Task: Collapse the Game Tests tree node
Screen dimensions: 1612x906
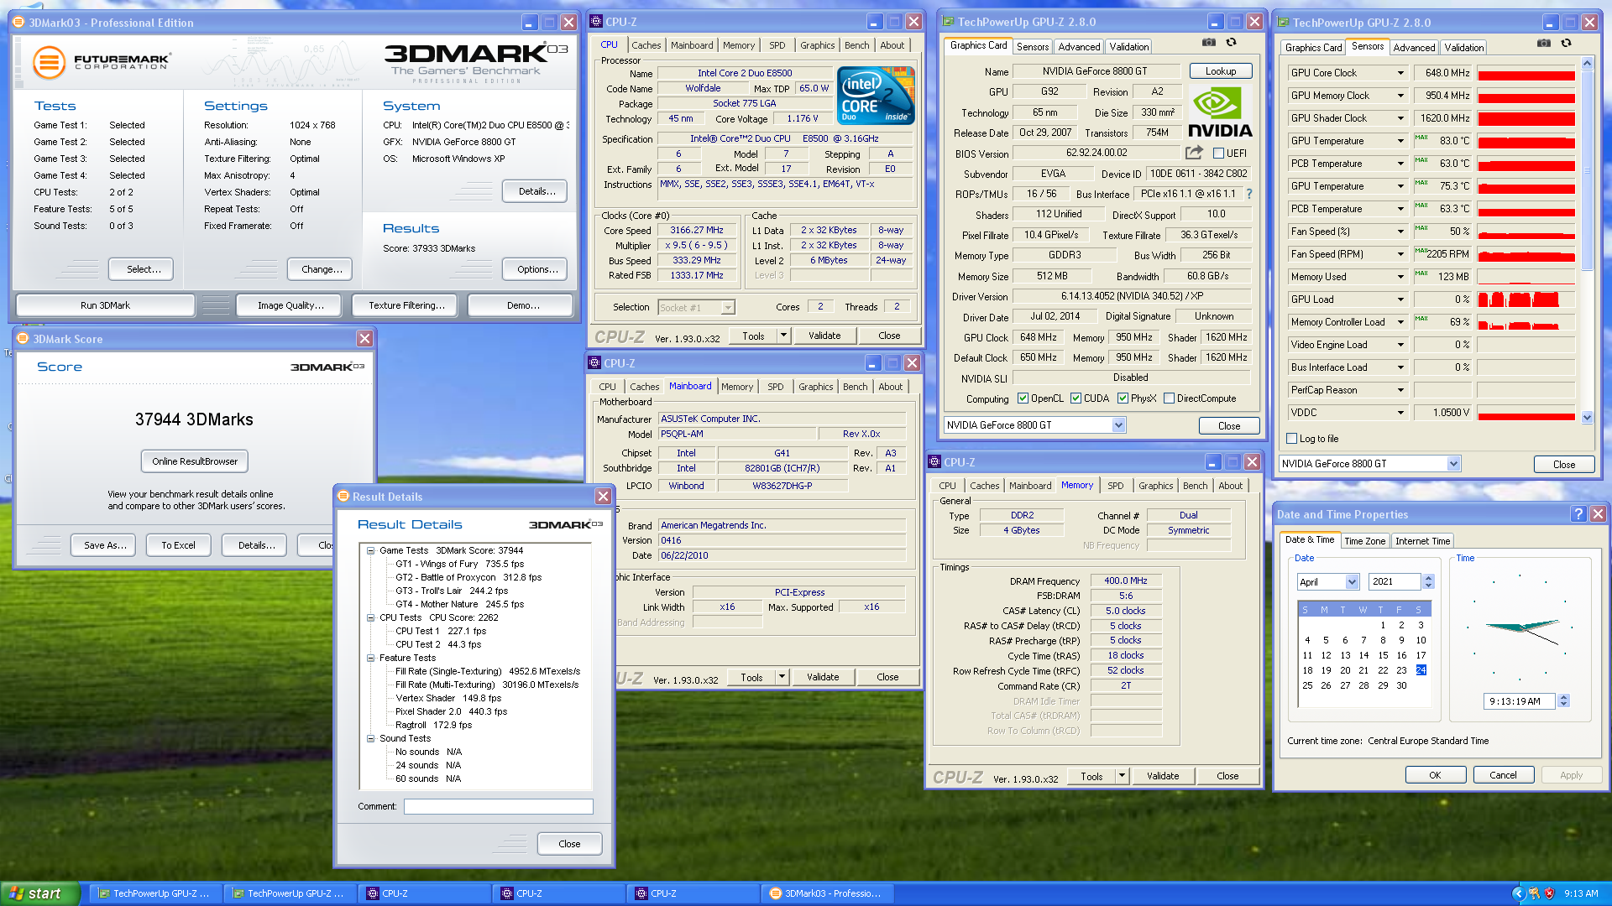Action: coord(370,551)
